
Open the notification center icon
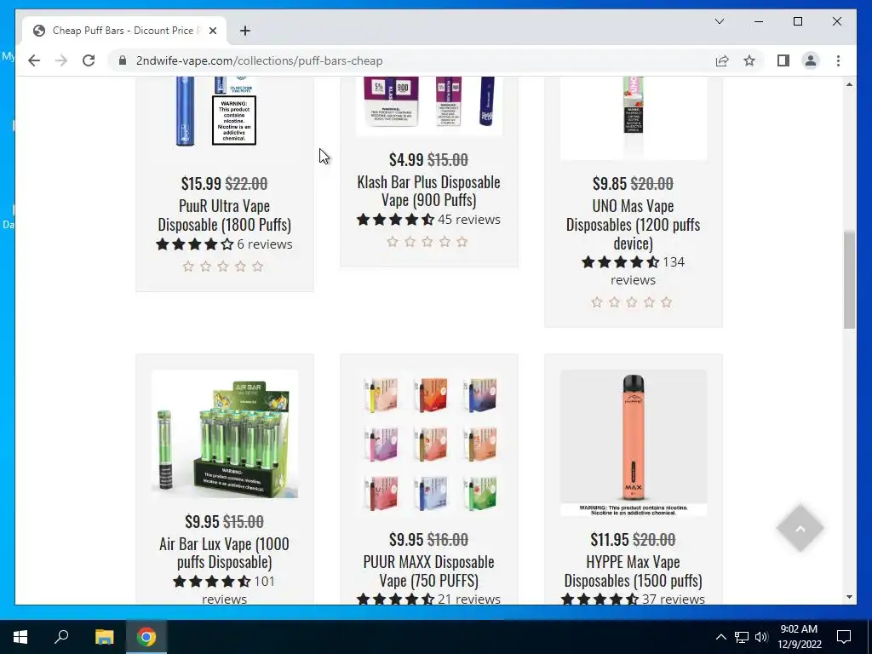click(844, 637)
